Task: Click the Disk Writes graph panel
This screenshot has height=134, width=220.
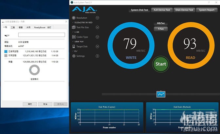Action: [107, 117]
